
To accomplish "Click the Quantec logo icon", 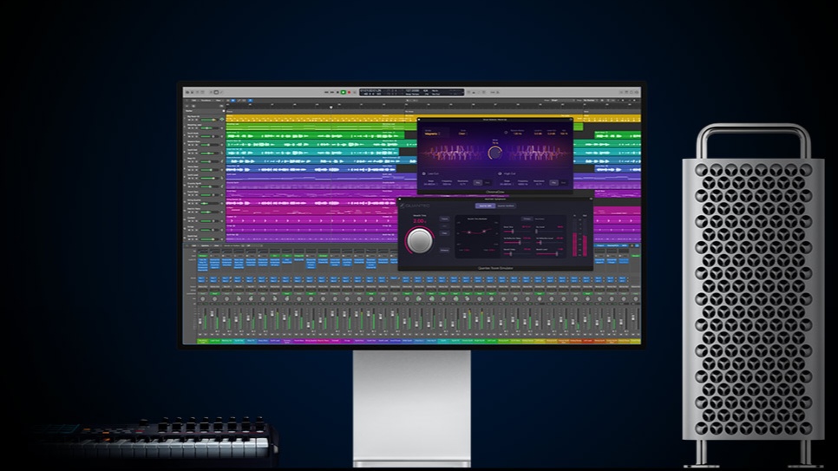I will coord(404,206).
